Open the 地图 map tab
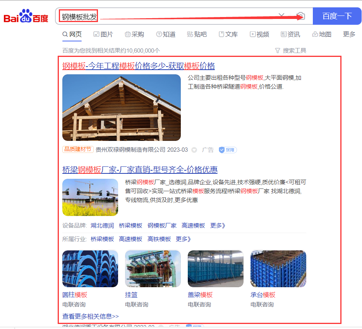Screen dimensions: 362x329 (x=322, y=34)
